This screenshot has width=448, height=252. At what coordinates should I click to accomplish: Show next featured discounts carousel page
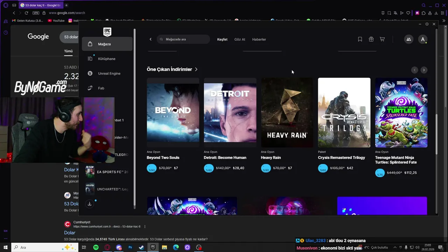point(424,70)
